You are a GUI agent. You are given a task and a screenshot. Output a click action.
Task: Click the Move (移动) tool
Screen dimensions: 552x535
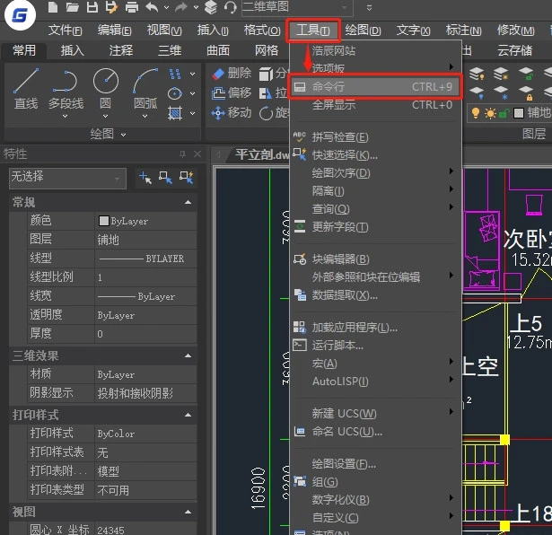click(232, 113)
